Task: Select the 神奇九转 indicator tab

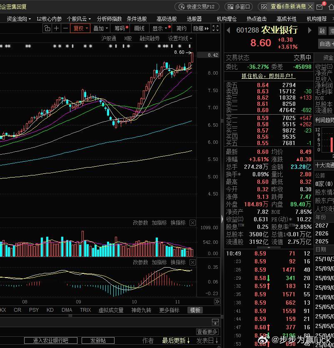Action: click(141, 310)
